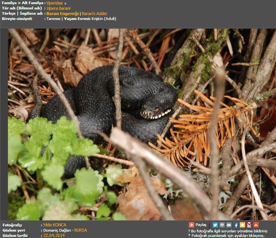Click the Paylaş share label
This screenshot has width=276, height=238.
click(x=201, y=225)
